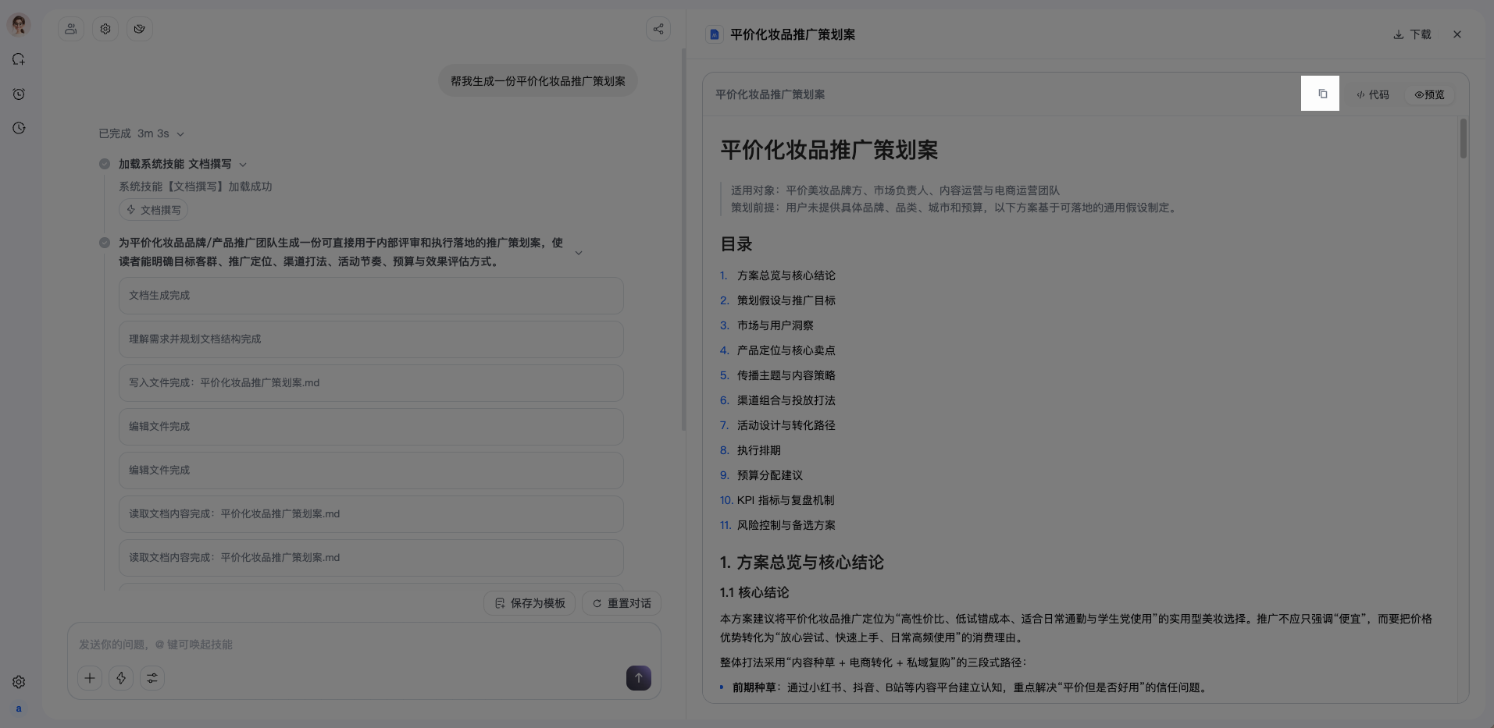This screenshot has height=728, width=1494.
Task: Click the third chat header icon
Action: [140, 29]
